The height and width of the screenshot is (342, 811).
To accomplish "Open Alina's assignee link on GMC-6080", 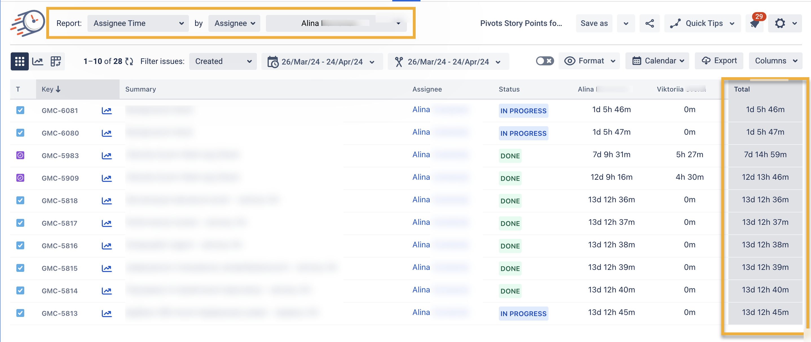I will pyautogui.click(x=421, y=132).
